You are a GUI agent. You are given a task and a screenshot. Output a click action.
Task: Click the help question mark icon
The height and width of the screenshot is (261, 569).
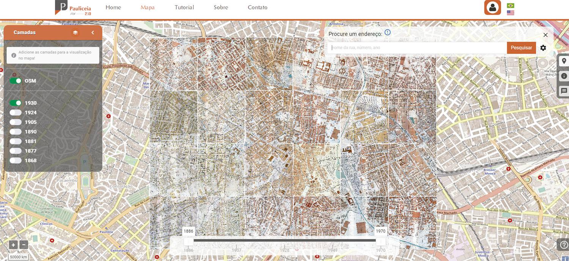pos(563,244)
